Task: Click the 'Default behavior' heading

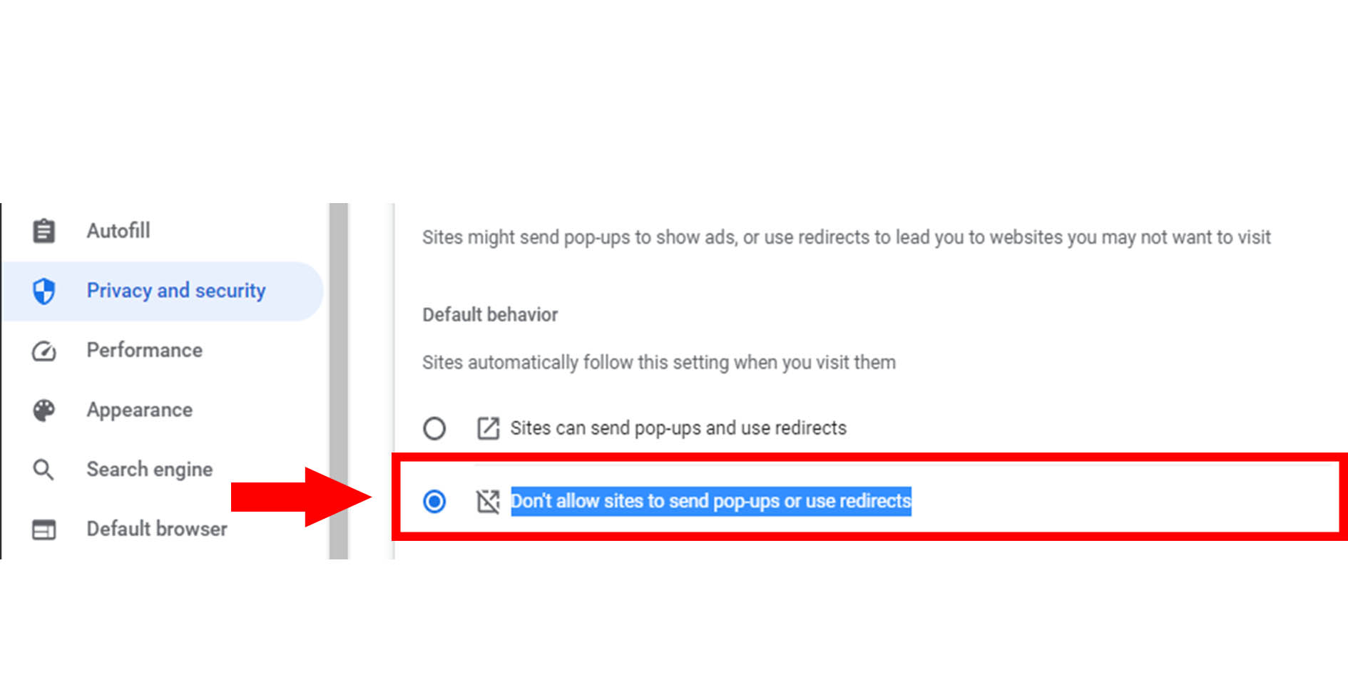Action: click(x=490, y=315)
